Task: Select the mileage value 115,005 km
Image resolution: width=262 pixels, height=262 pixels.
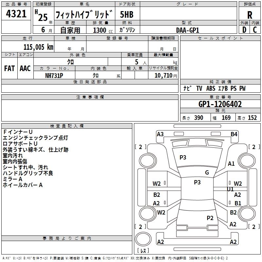Action: coord(38,47)
